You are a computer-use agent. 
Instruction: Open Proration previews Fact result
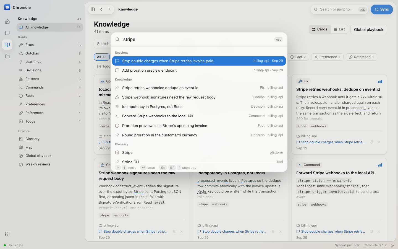[x=199, y=126]
